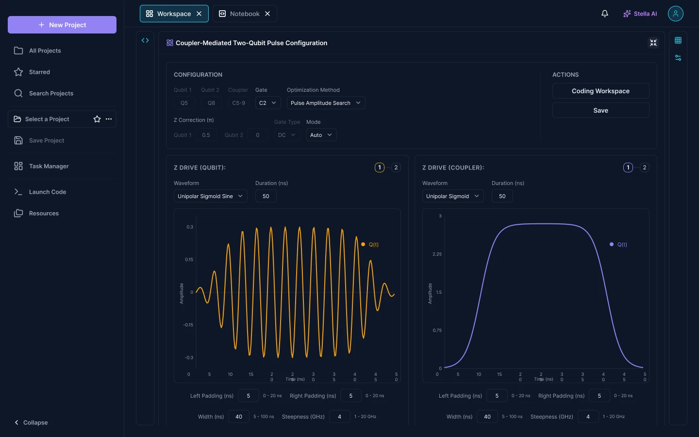Viewport: 699px width, 437px height.
Task: Click the Coupler field C5-9
Action: tap(239, 103)
